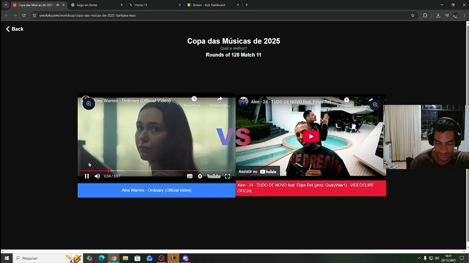
Task: Show hidden system tray icons
Action: pos(419,258)
